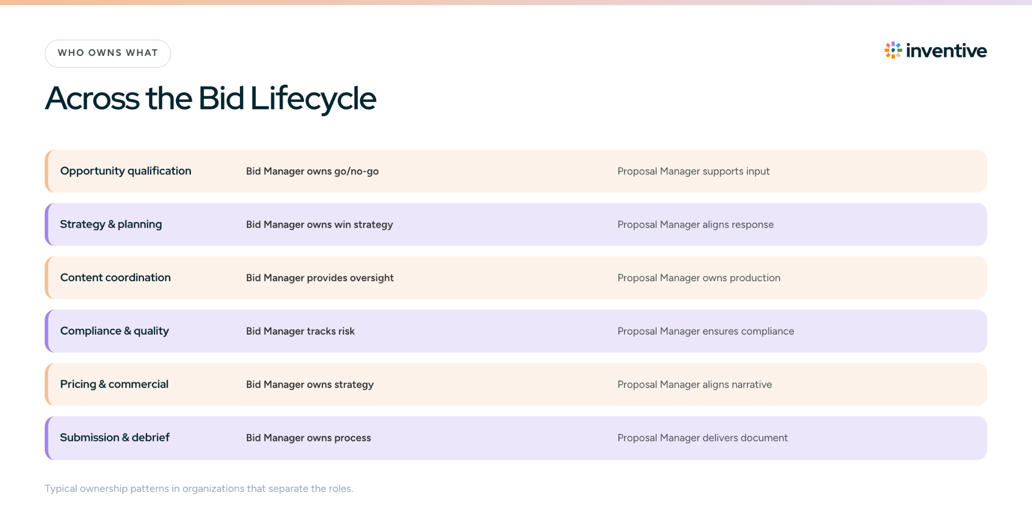Select the Content coordination row label

point(115,278)
